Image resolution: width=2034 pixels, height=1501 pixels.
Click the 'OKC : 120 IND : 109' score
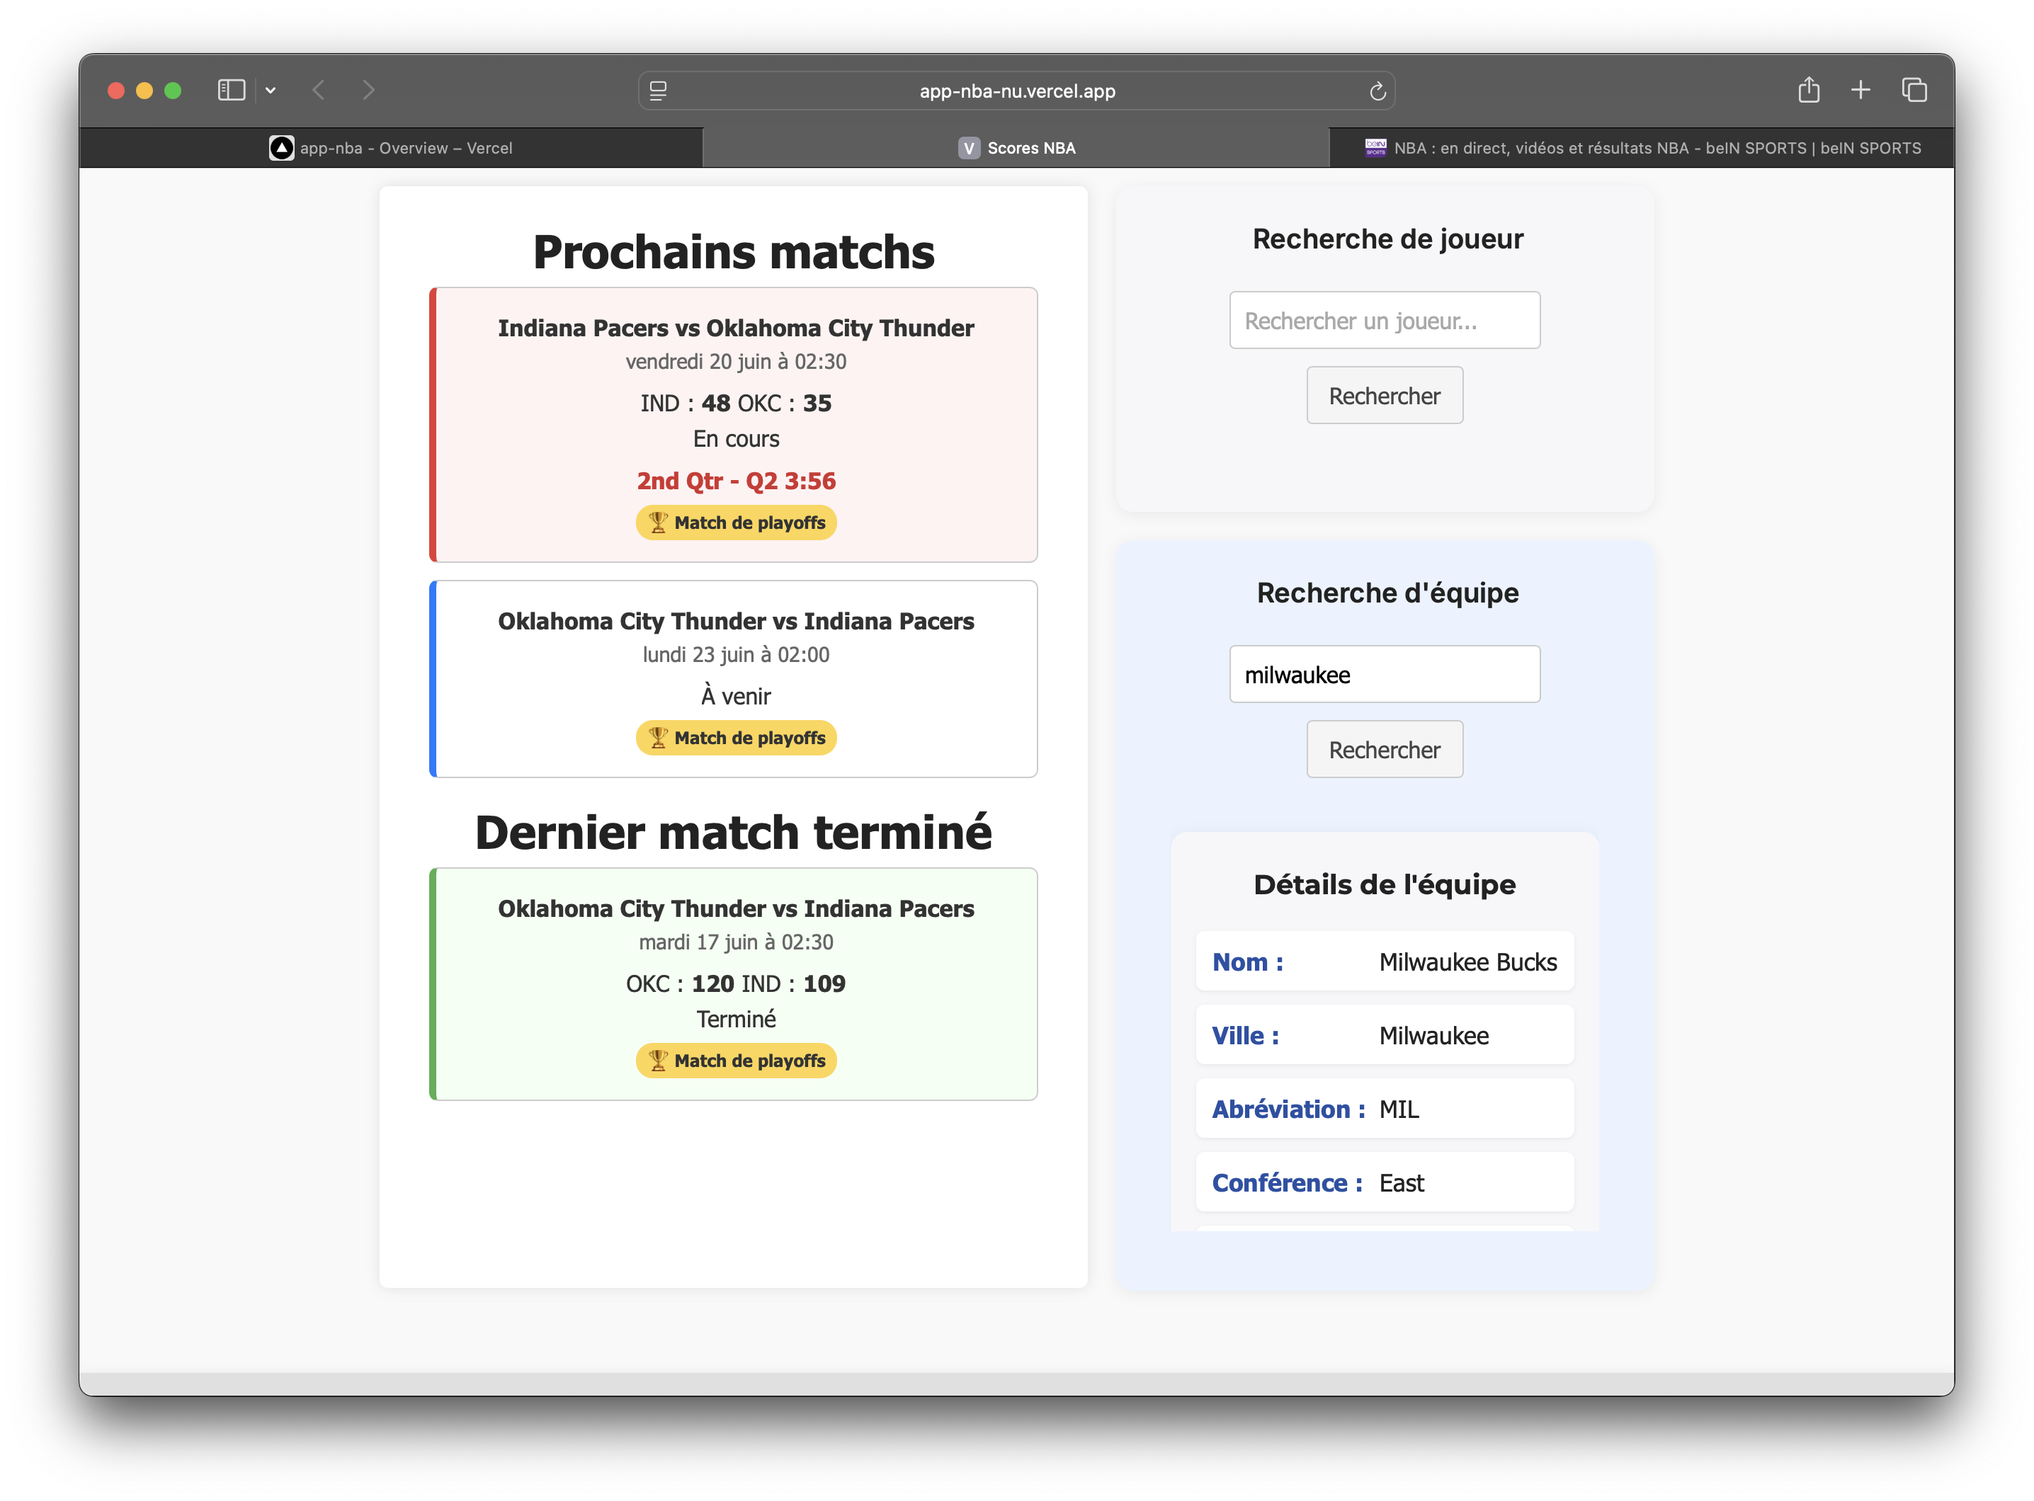tap(736, 983)
